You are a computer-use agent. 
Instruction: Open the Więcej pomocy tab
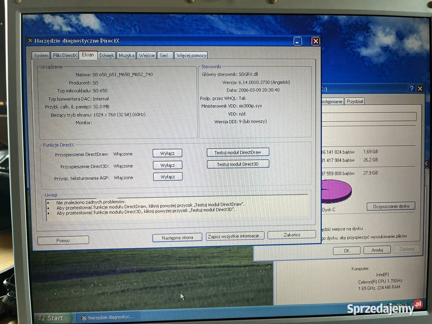[191, 55]
